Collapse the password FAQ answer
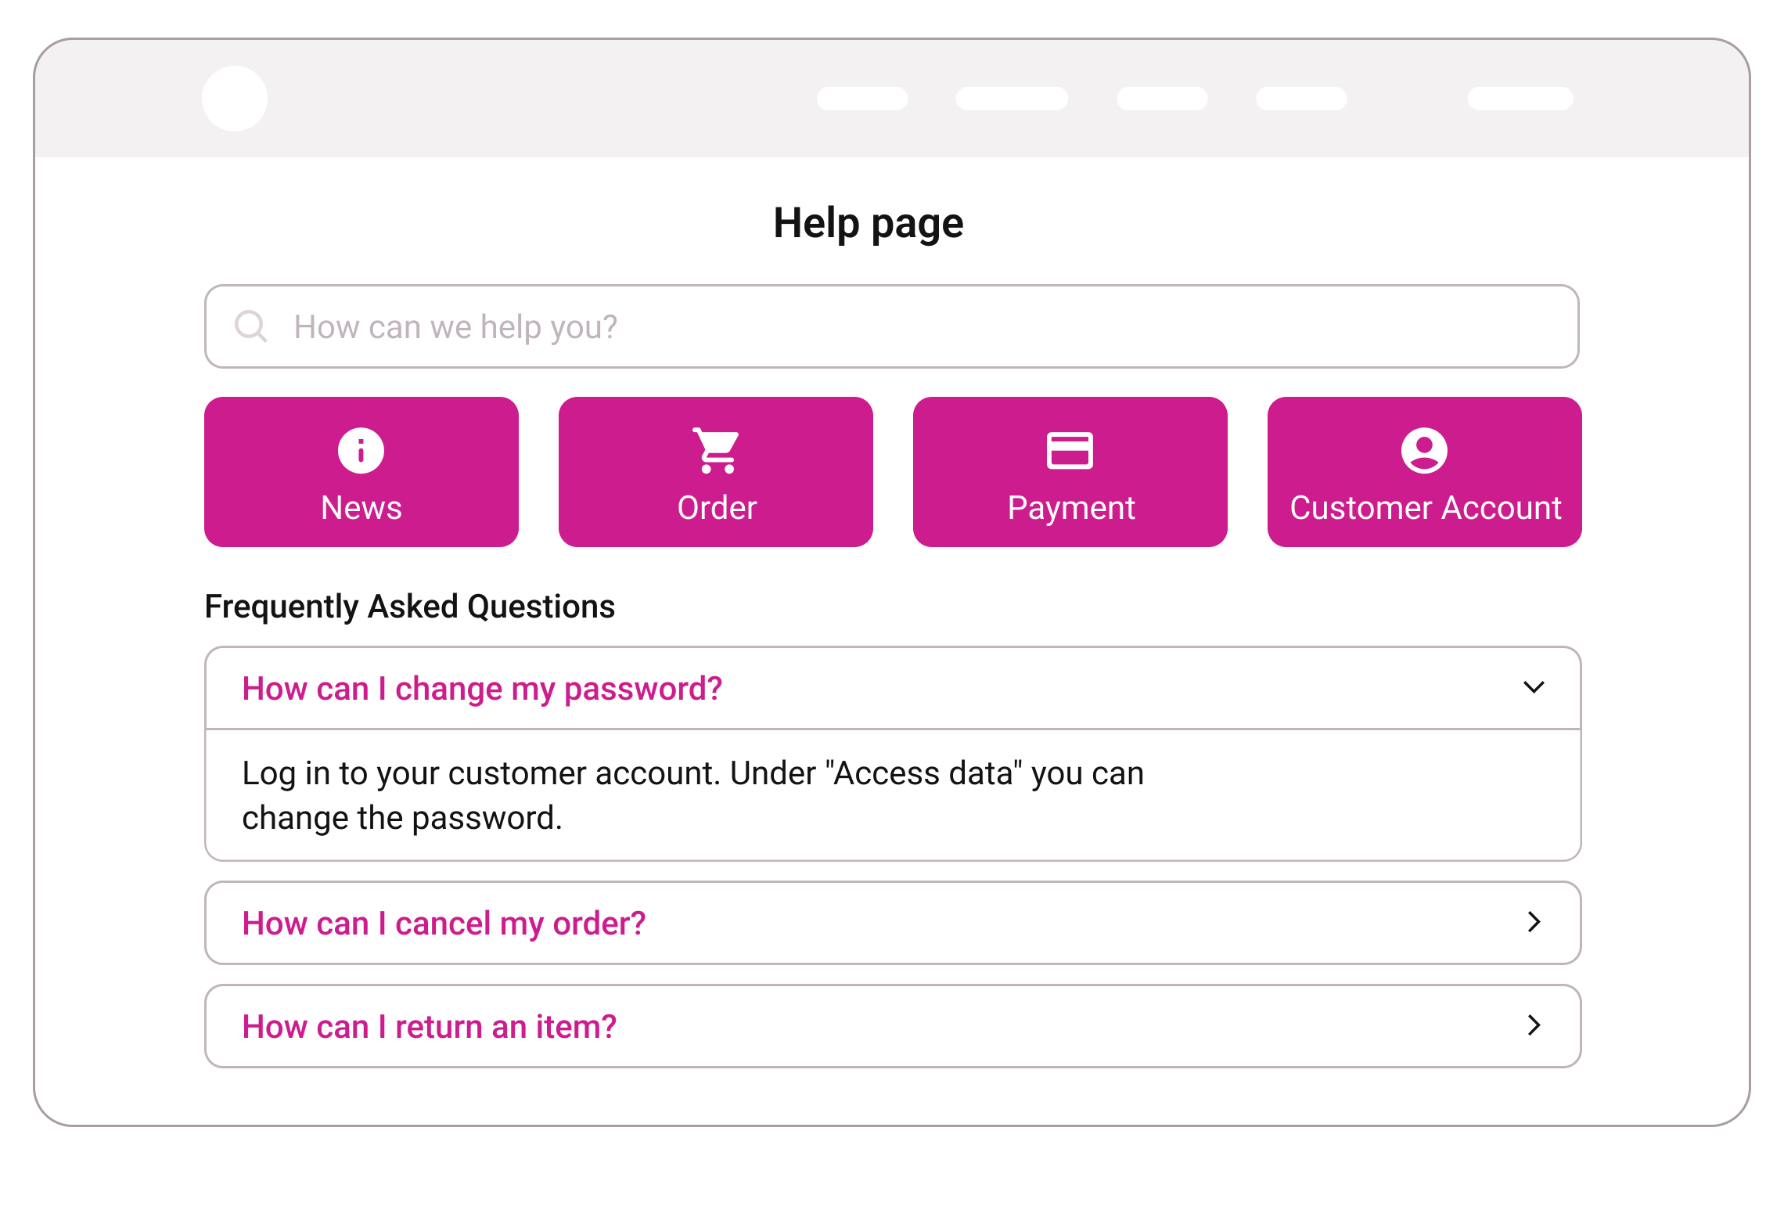This screenshot has height=1221, width=1784. point(1533,686)
